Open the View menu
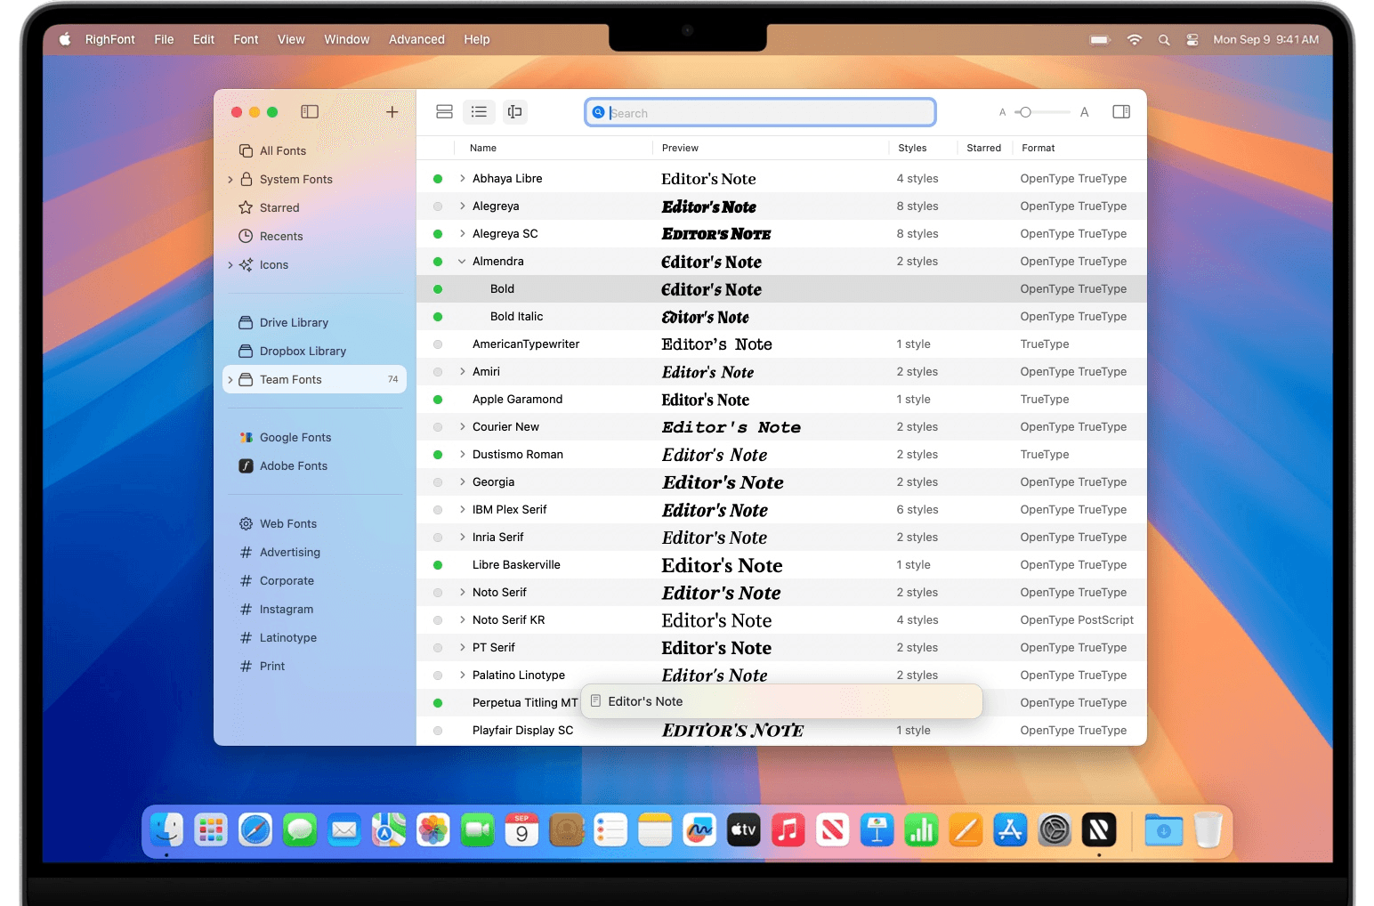The width and height of the screenshot is (1374, 906). click(291, 40)
